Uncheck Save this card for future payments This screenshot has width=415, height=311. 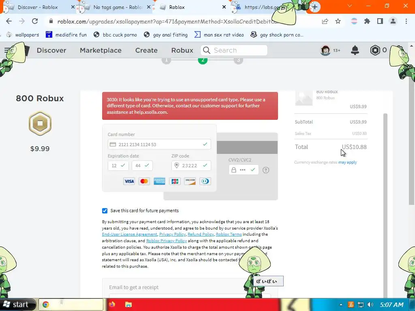[105, 211]
